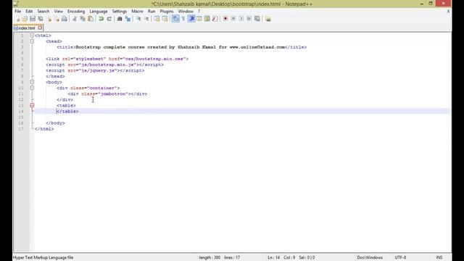Screen dimensions: 464x261
Task: Open User Defined Language dialog icon
Action: coord(199,19)
